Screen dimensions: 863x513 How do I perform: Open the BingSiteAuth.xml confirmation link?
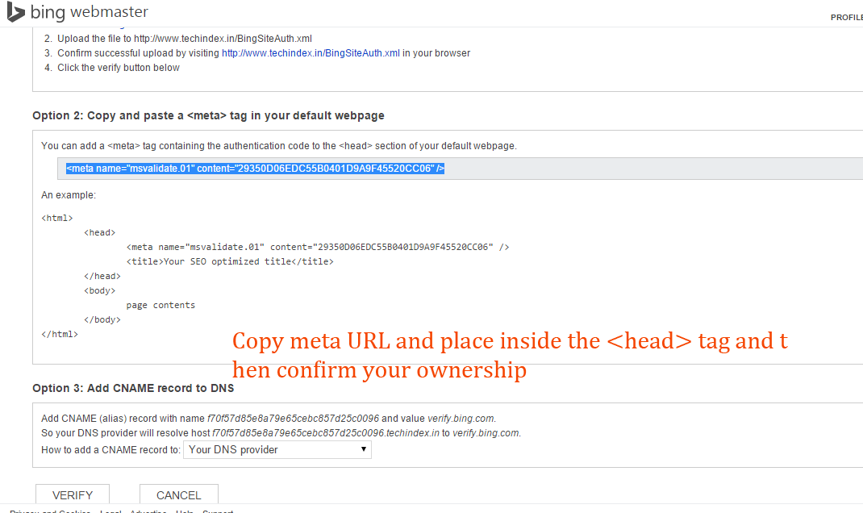(x=311, y=53)
